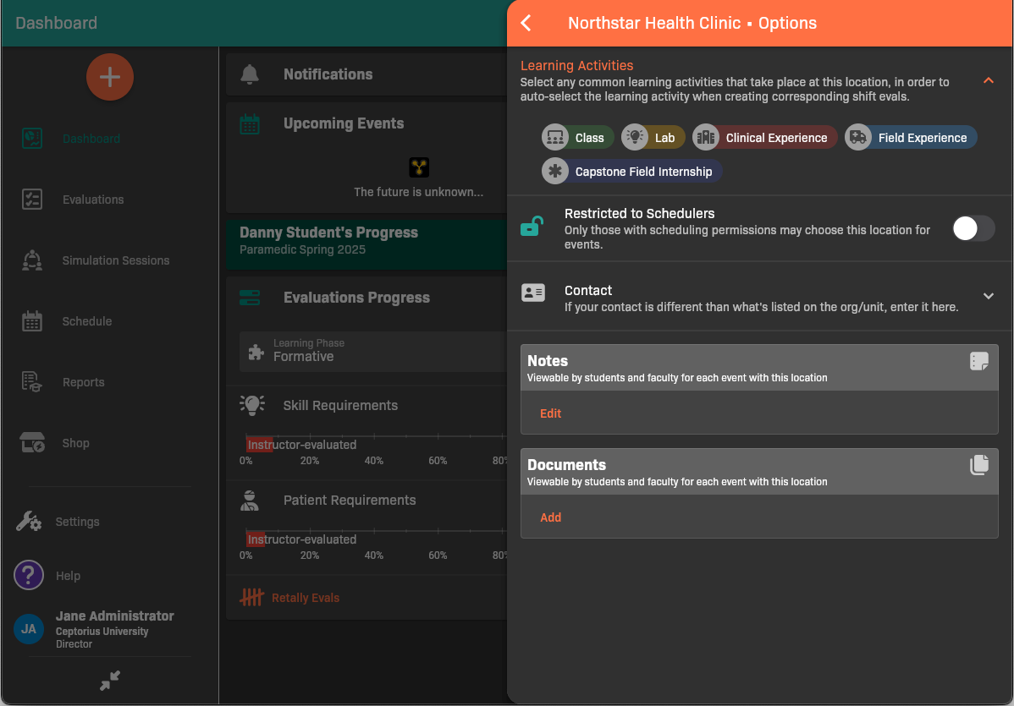Viewport: 1014px width, 706px height.
Task: Click the Notifications bell icon
Action: [250, 74]
